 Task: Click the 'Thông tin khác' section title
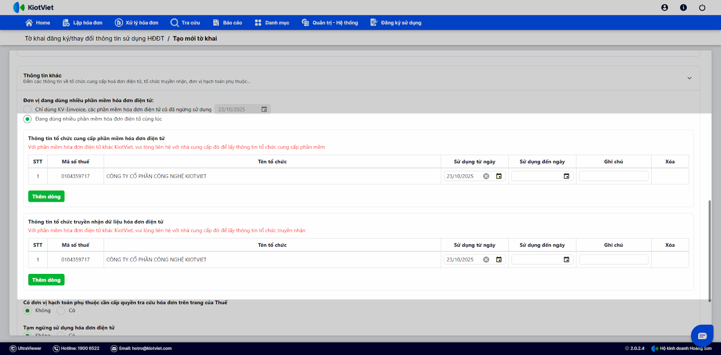[x=42, y=76]
